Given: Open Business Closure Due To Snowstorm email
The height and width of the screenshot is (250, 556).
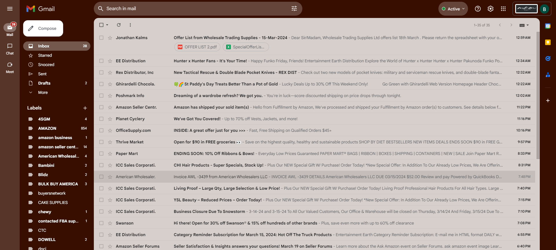Looking at the screenshot, I should (x=314, y=211).
